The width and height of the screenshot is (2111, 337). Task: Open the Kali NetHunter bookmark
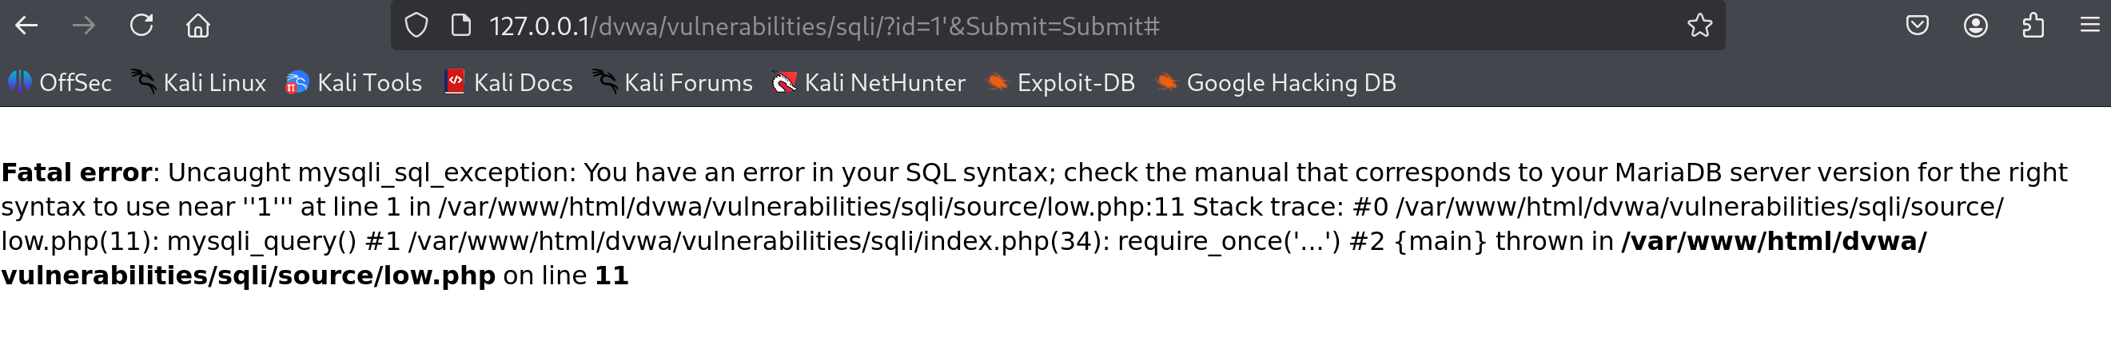[869, 82]
